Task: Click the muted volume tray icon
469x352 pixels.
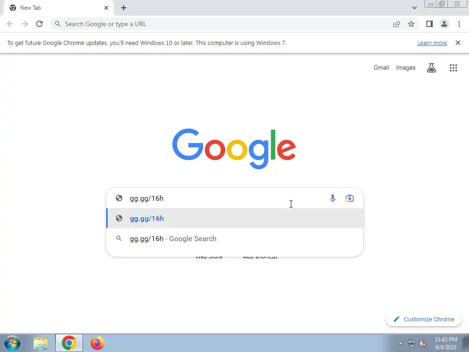Action: coord(423,343)
